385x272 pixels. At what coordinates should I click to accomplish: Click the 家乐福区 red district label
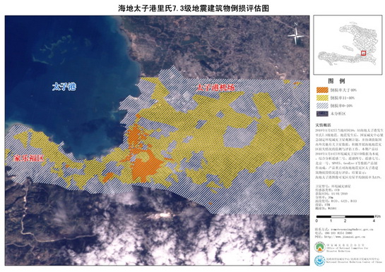click(29, 158)
